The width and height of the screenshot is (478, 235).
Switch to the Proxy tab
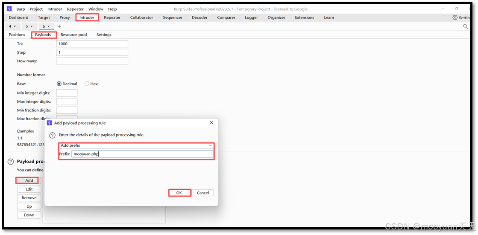click(65, 17)
